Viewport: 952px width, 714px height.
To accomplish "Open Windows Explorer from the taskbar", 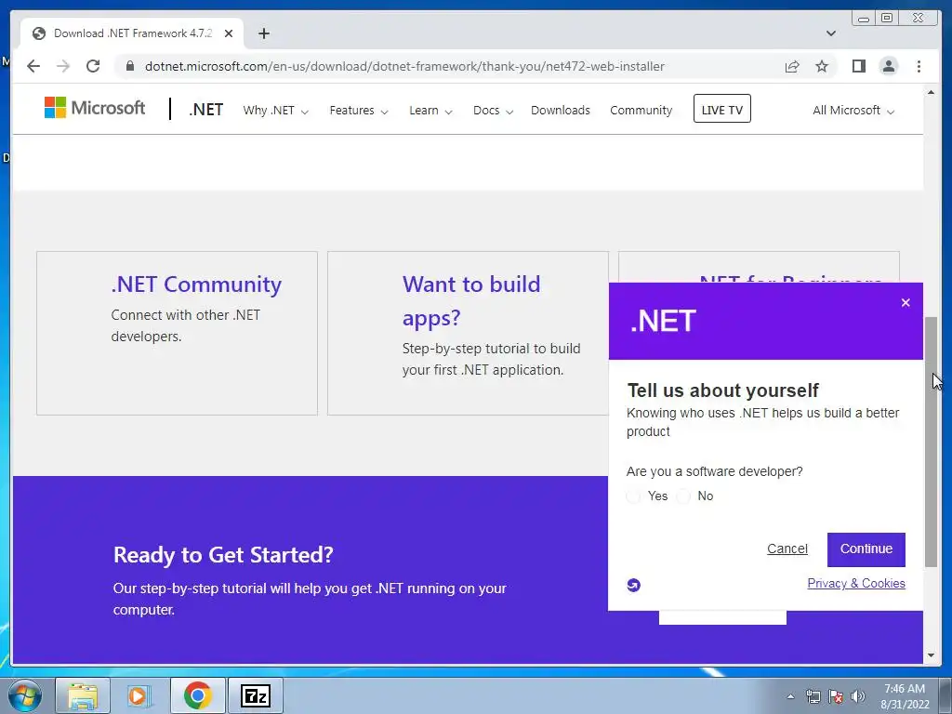I will click(x=83, y=695).
